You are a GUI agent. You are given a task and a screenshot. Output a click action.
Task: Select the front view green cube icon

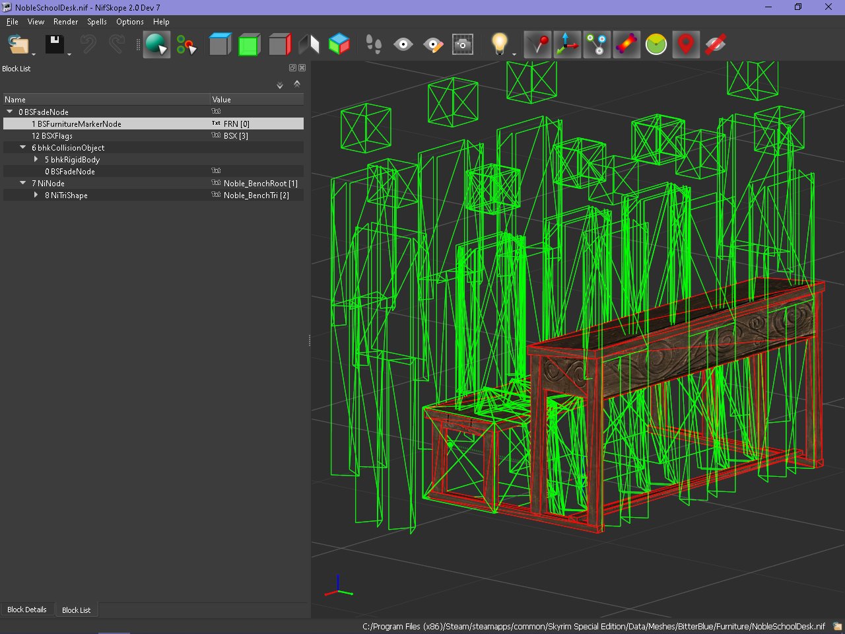250,45
